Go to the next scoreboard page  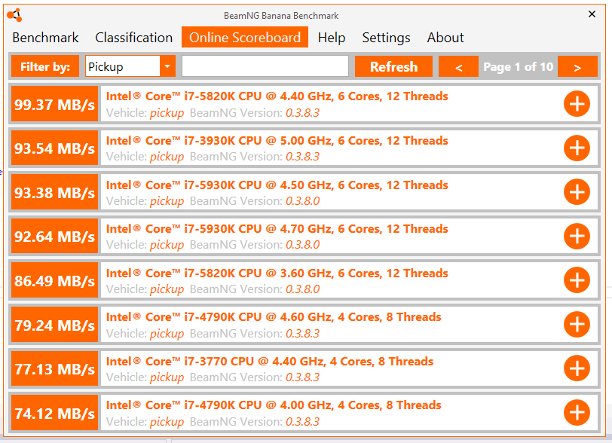click(577, 66)
